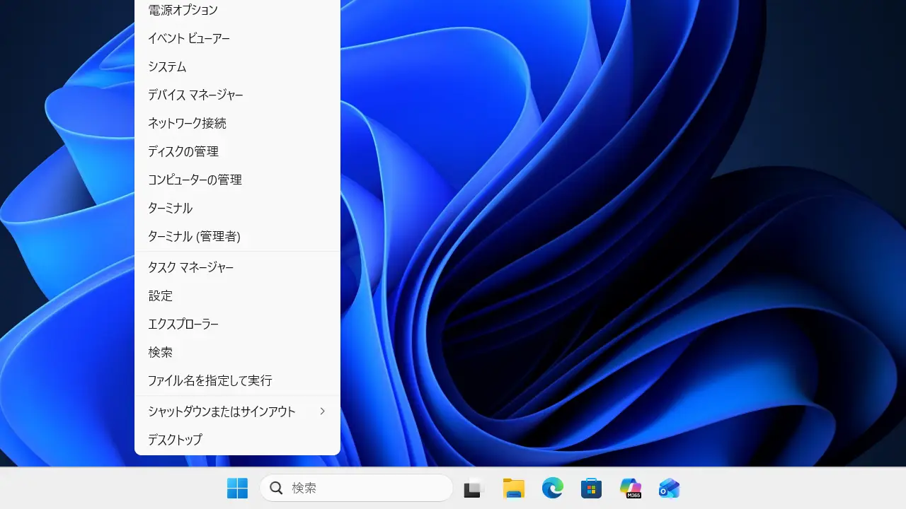Launch コンピューターの管理
906x509 pixels.
coord(195,180)
